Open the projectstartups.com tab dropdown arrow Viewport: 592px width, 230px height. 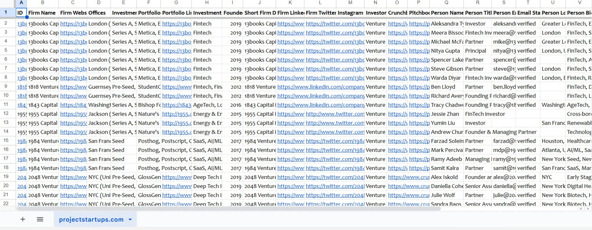click(x=130, y=220)
